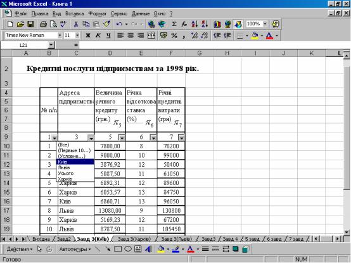
Task: Toggle underline formatting (Ч)
Action: pos(108,35)
